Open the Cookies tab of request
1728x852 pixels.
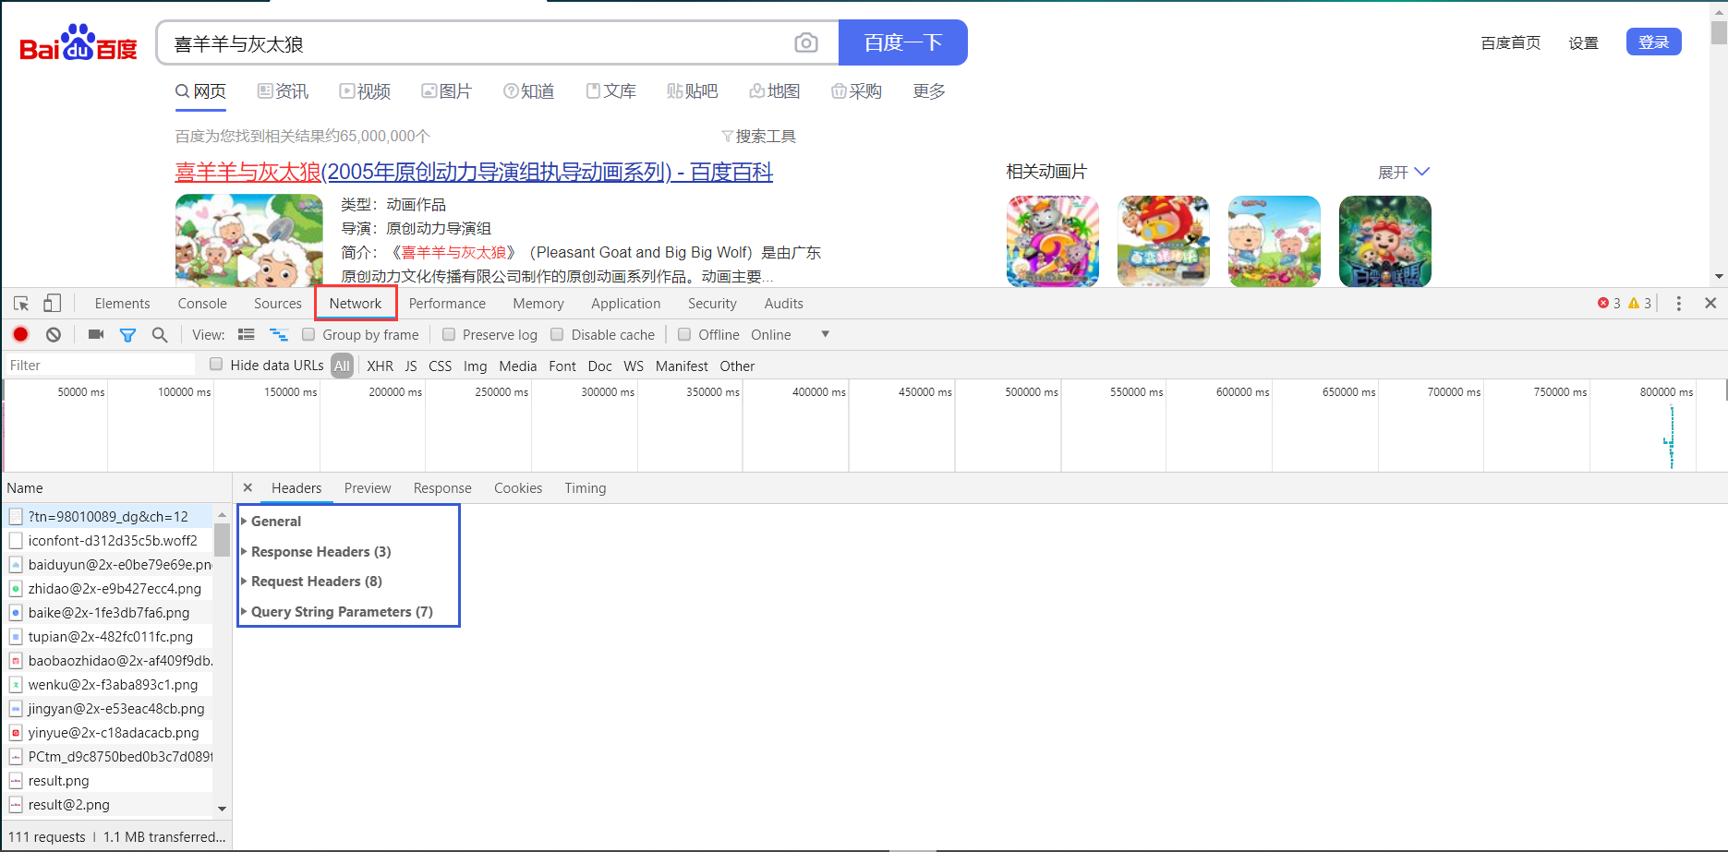518,487
